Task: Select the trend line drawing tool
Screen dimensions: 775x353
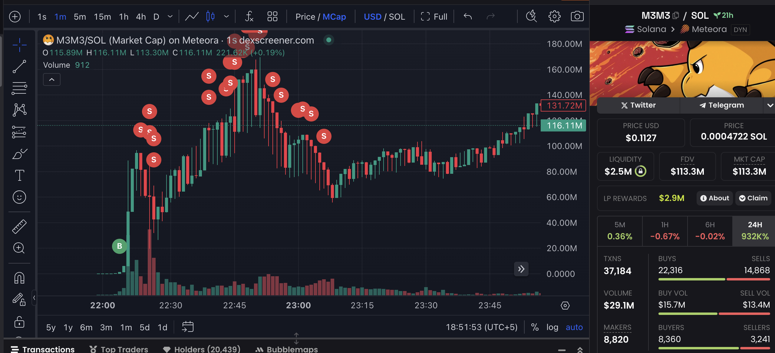Action: click(19, 66)
